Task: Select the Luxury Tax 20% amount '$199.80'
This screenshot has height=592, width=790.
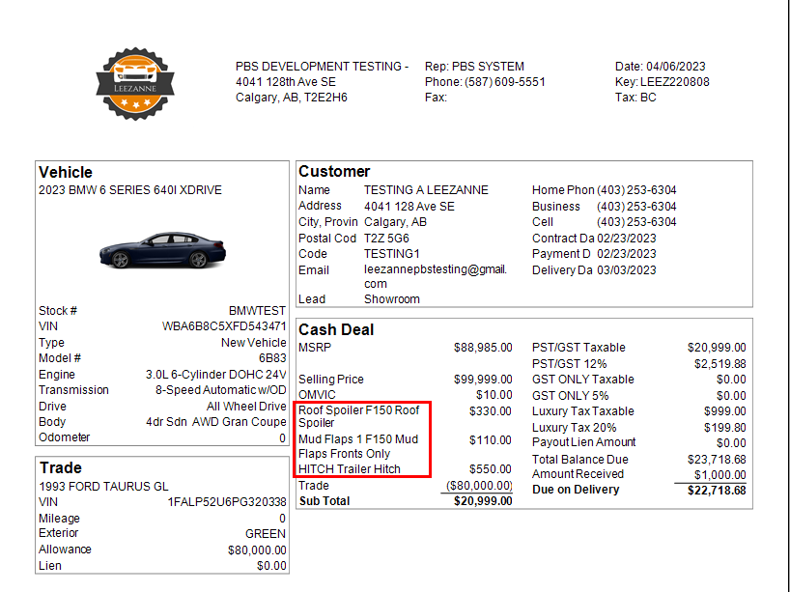Action: pyautogui.click(x=725, y=428)
